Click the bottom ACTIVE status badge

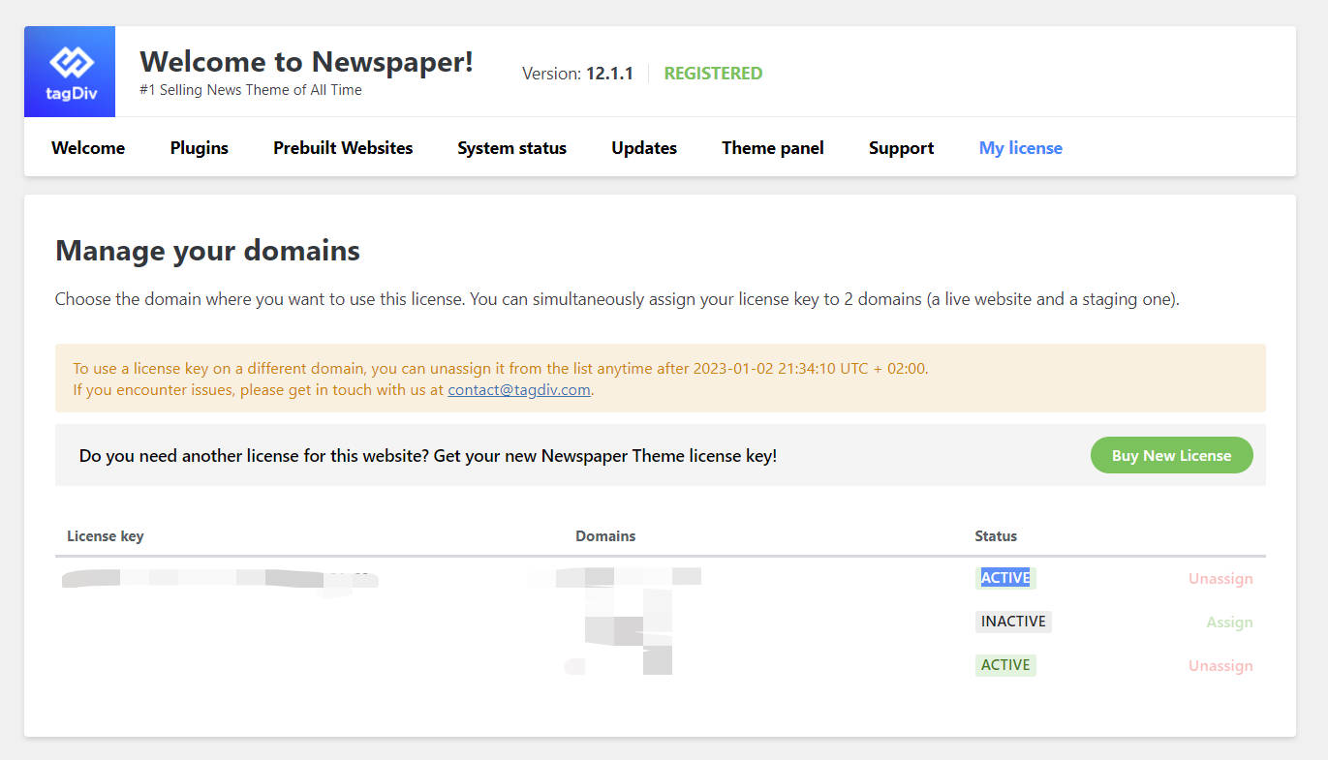click(1005, 665)
